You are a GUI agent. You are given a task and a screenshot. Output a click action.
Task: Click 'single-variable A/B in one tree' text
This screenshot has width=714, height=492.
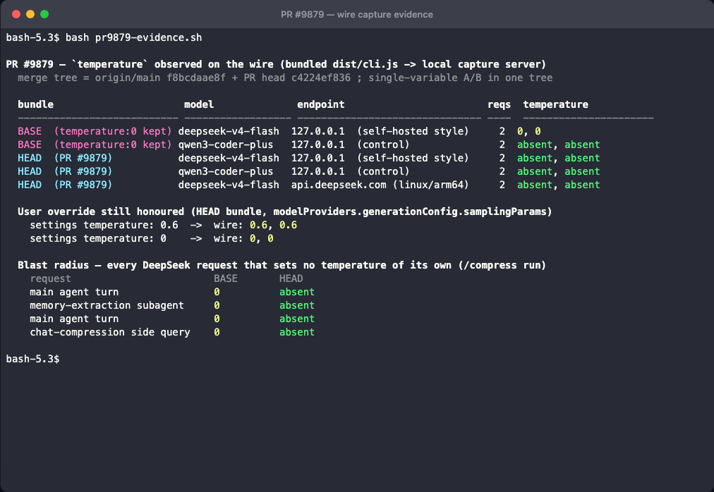[x=461, y=78]
